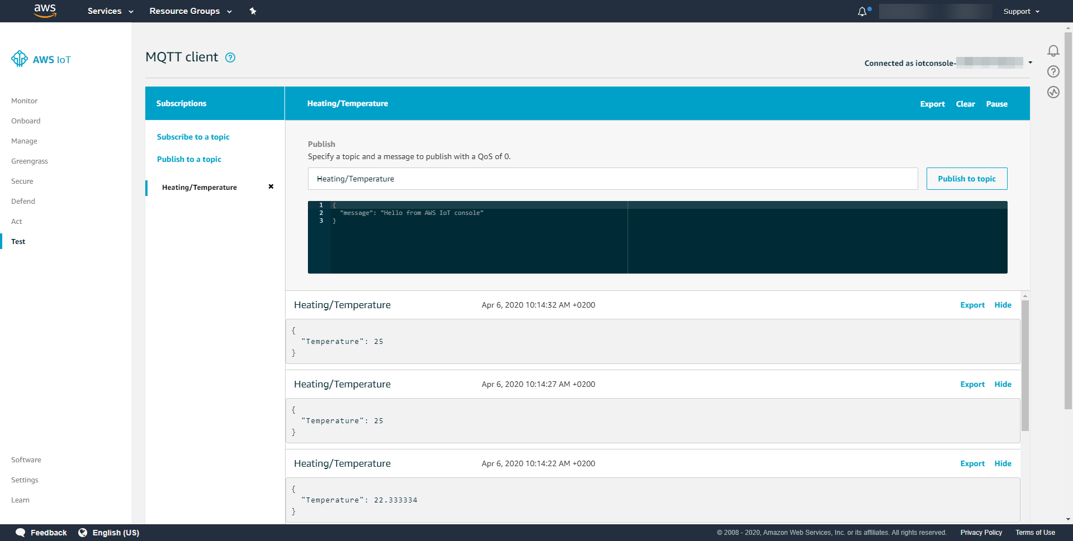Go to the Secure sidebar section
Viewport: 1073px width, 541px height.
[x=22, y=181]
